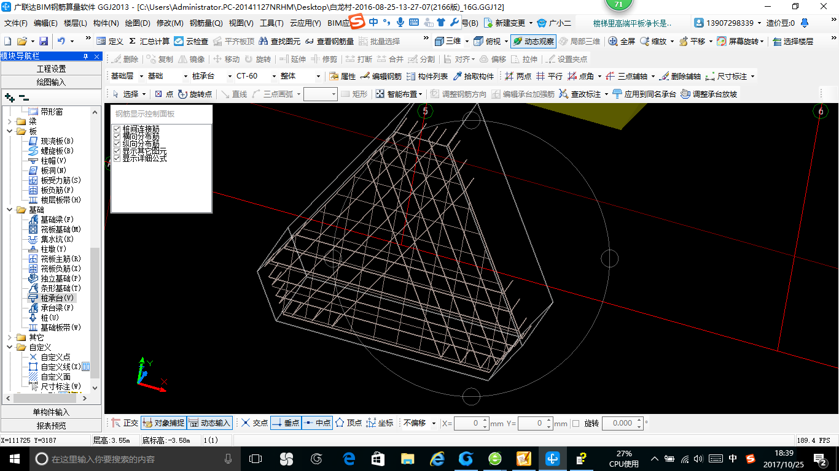Open the 不偏移 offset dropdown
This screenshot has height=471, width=839.
click(x=419, y=423)
